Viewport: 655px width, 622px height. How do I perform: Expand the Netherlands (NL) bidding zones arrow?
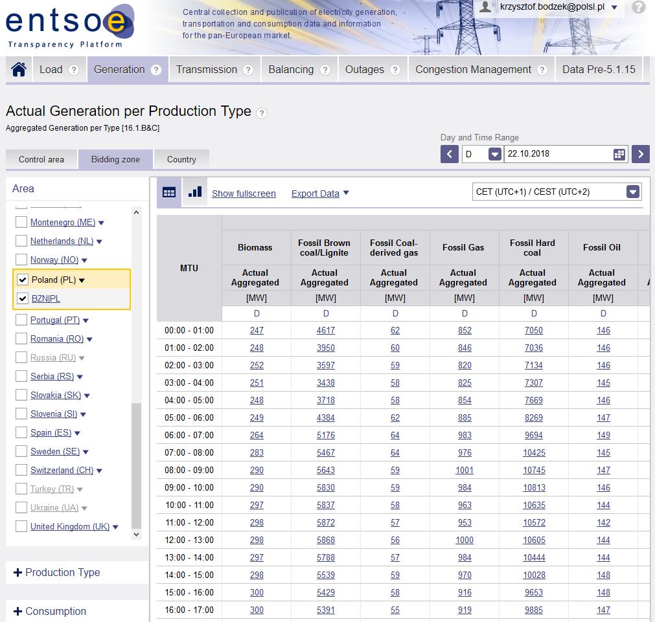pyautogui.click(x=99, y=241)
